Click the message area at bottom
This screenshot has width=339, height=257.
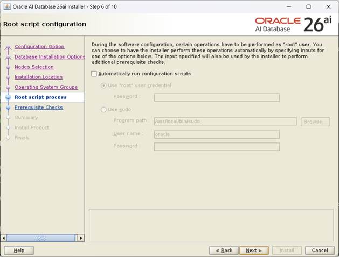pyautogui.click(x=211, y=225)
